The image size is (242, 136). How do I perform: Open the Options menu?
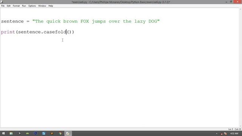32,6
